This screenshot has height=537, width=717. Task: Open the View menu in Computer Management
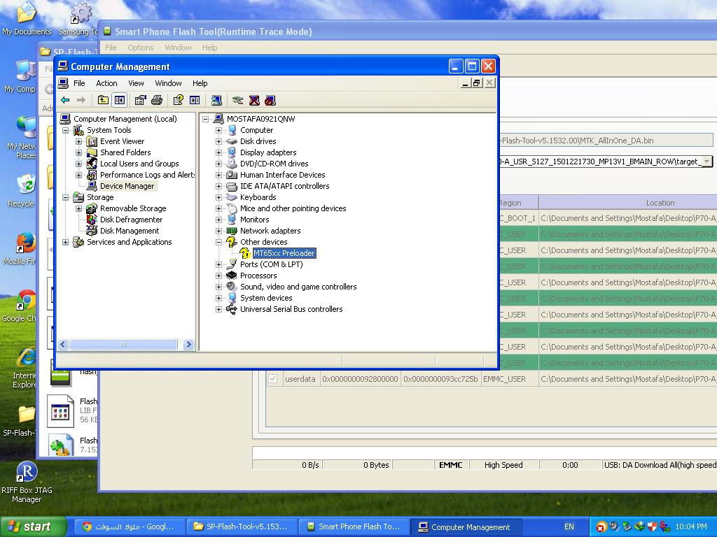[136, 83]
